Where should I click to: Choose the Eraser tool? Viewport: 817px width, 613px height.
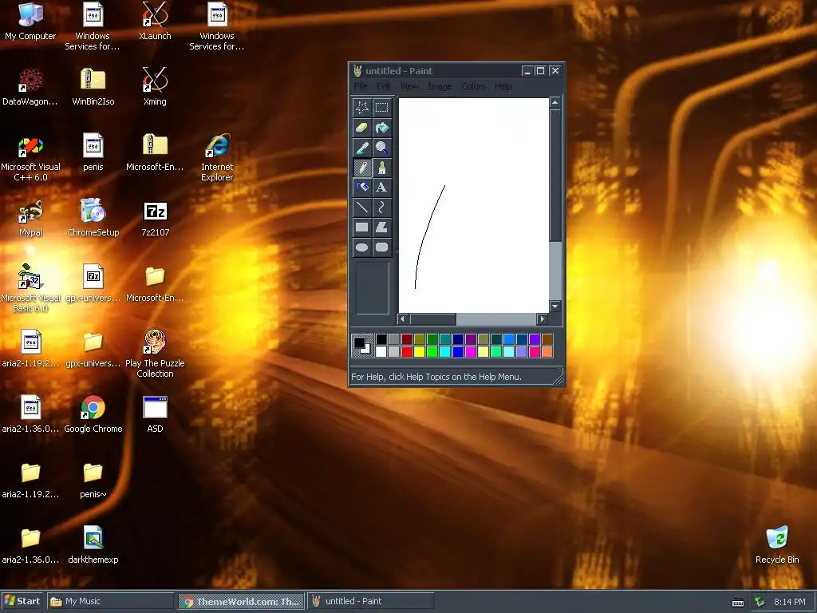pos(361,128)
